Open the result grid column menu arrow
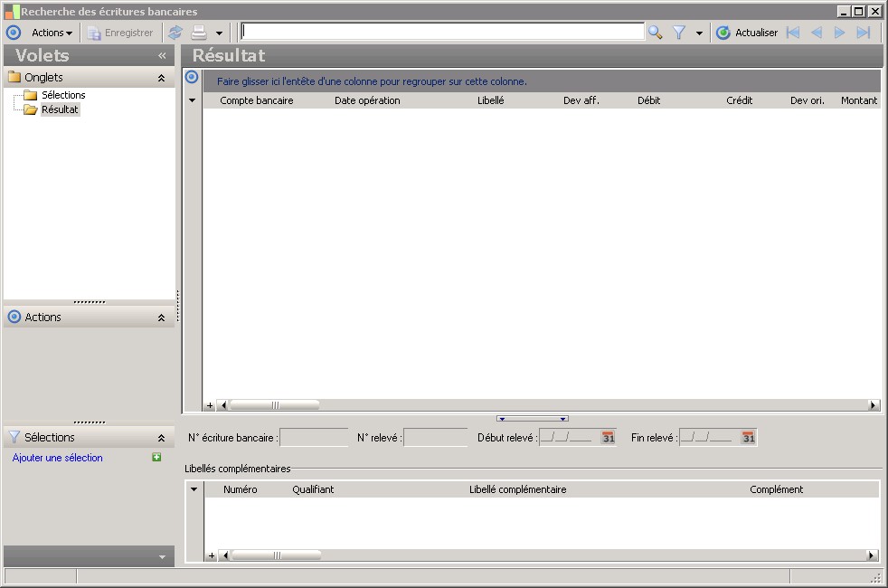 click(192, 100)
